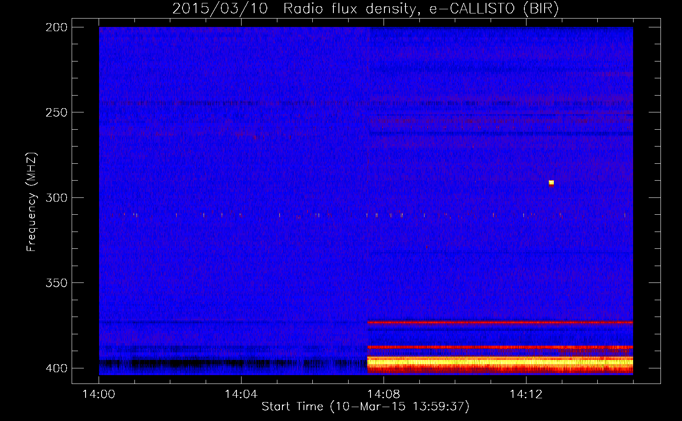
Task: Click the 14:04 time tick label
Action: pos(241,394)
